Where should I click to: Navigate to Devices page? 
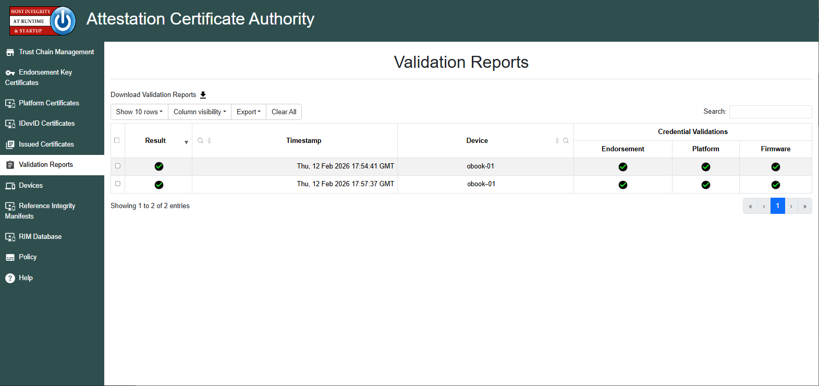click(x=31, y=186)
